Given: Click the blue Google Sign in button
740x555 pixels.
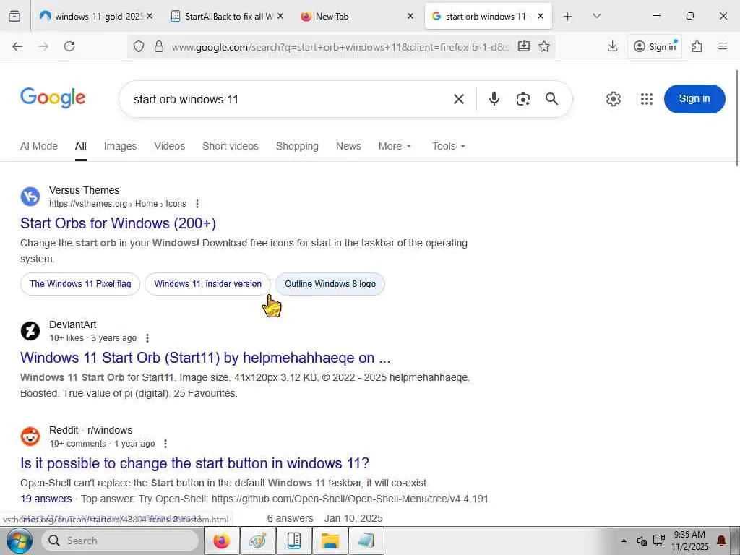Looking at the screenshot, I should tap(694, 98).
